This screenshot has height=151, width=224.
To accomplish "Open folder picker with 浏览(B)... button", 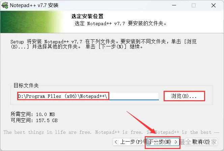I will (x=184, y=96).
